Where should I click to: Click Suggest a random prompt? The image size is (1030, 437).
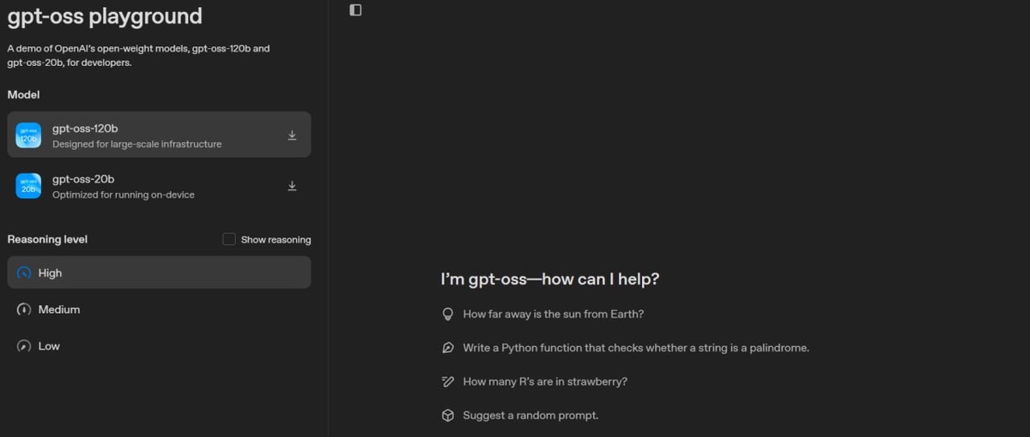(530, 416)
